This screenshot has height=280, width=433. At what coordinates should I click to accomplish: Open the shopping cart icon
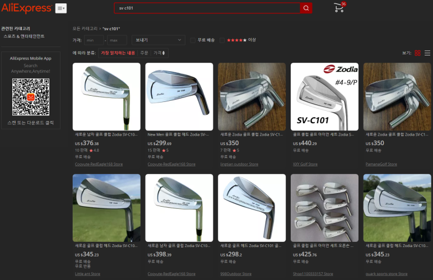click(339, 8)
